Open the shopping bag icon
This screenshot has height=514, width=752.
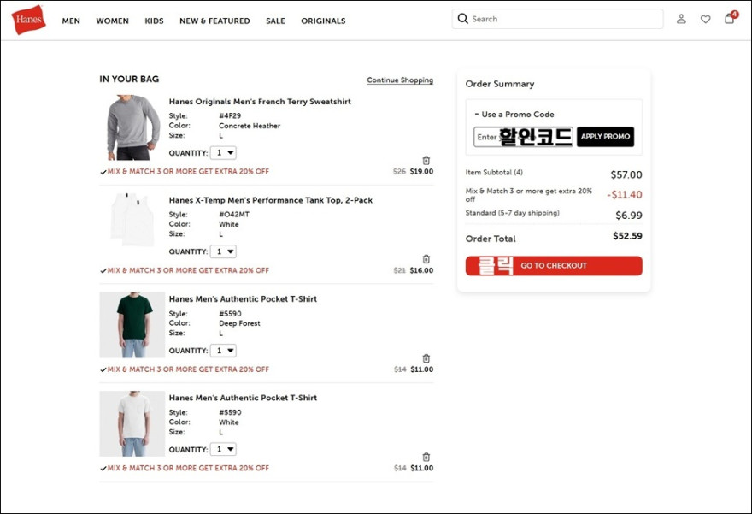[730, 18]
